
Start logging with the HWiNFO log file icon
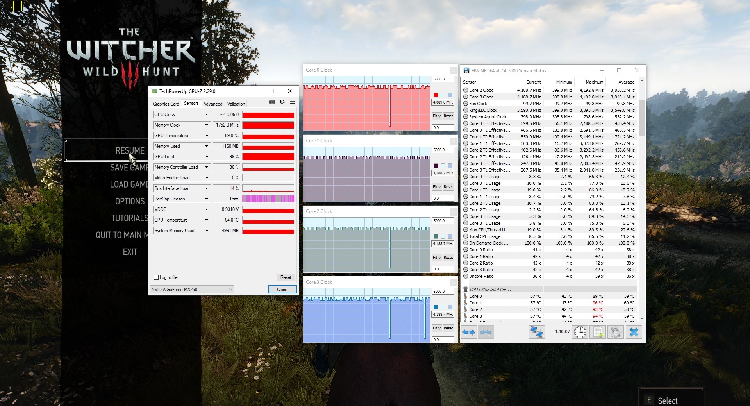(598, 332)
